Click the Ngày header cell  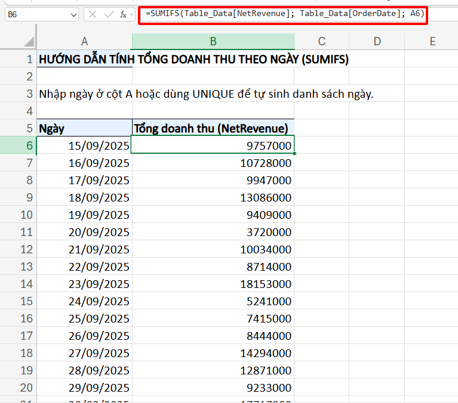pos(84,128)
